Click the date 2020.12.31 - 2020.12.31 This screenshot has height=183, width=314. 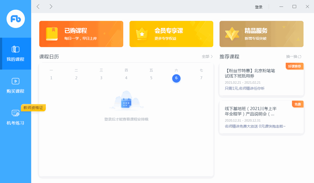[x=243, y=120]
